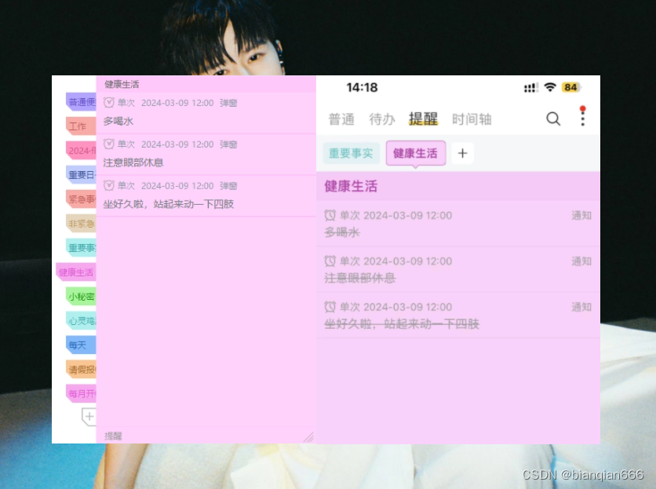Click 弹窗 label on desktop 坐好久啦 note
The image size is (656, 489).
[x=228, y=186]
